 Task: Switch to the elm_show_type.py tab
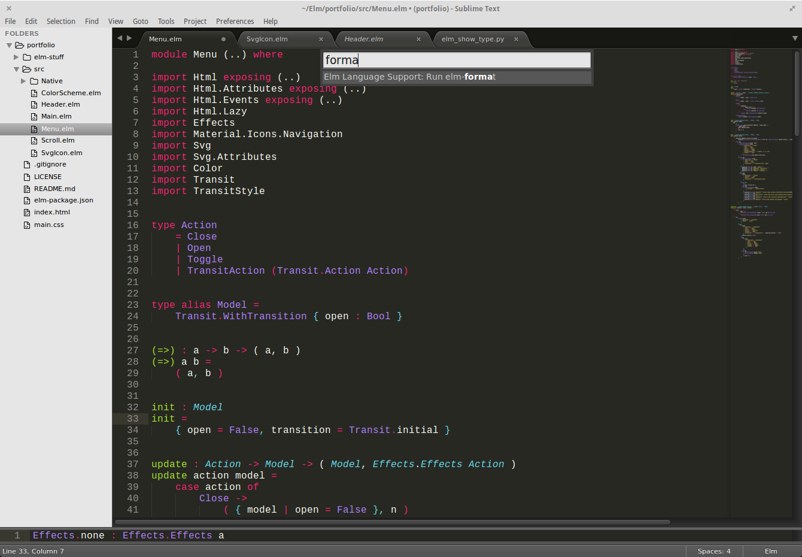[x=479, y=39]
